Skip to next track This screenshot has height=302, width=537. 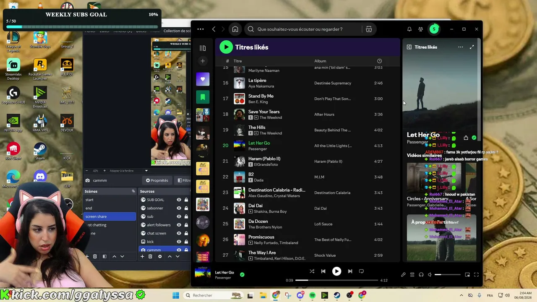point(350,271)
